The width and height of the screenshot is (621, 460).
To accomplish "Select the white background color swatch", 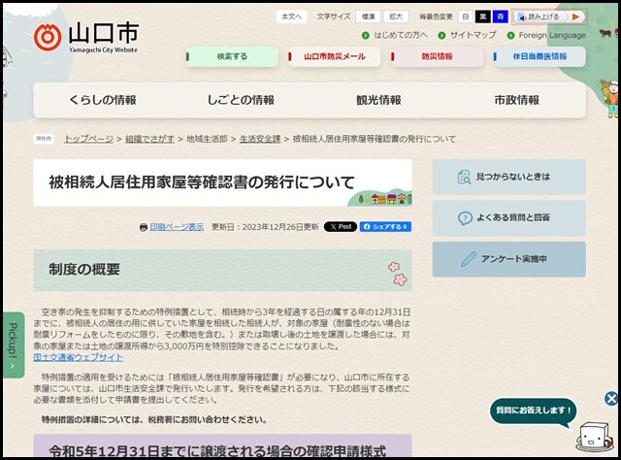I will pos(466,16).
